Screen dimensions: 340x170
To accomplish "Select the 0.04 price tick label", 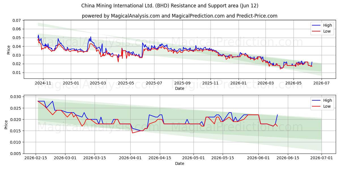I will pos(17,46).
